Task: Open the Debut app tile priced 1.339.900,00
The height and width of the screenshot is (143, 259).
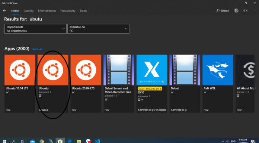Action: 185,84
